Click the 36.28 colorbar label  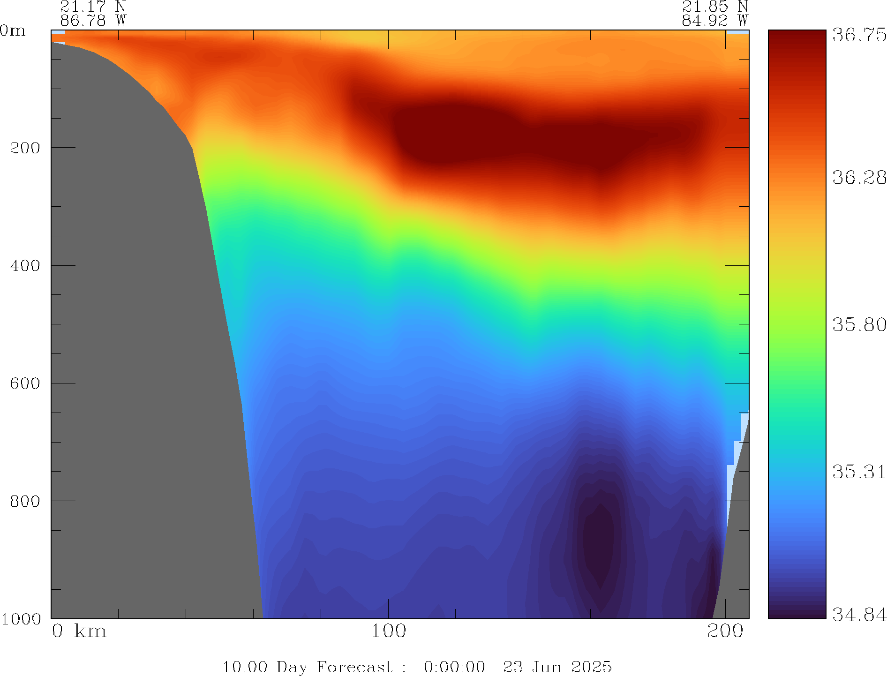(859, 178)
